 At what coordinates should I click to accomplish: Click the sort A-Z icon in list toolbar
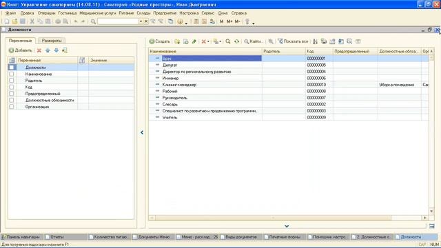click(316, 41)
